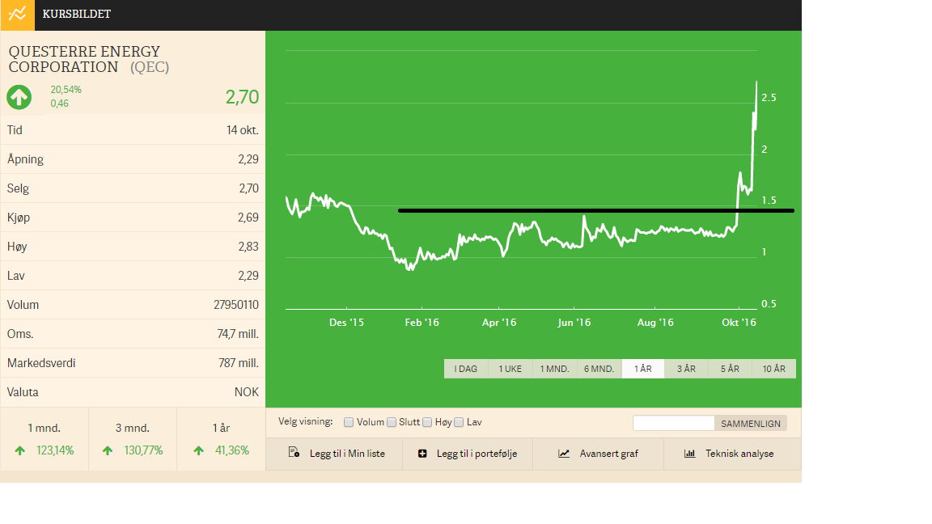Click the Volum value 27950110
This screenshot has width=932, height=524.
(x=236, y=305)
